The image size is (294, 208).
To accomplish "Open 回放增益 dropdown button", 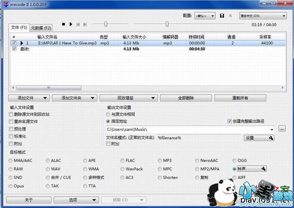I will pyautogui.click(x=128, y=98).
